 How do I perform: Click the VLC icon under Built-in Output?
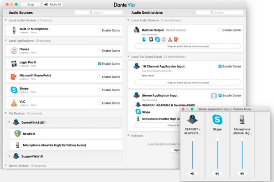tap(170, 39)
